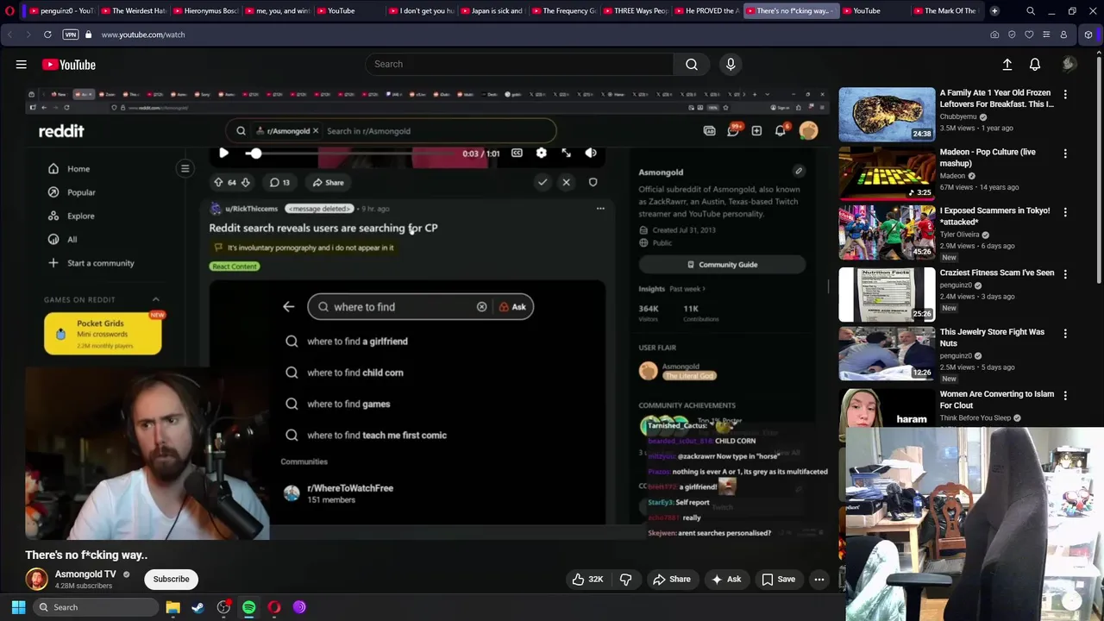The image size is (1104, 621).
Task: Open the ad blocker shield icon in address bar
Action: tap(1012, 34)
